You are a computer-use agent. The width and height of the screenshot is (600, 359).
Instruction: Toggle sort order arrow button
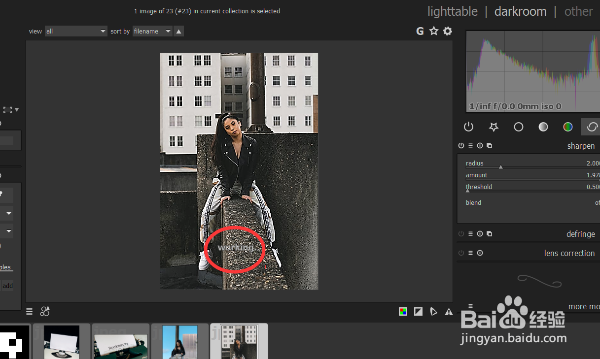click(x=179, y=31)
